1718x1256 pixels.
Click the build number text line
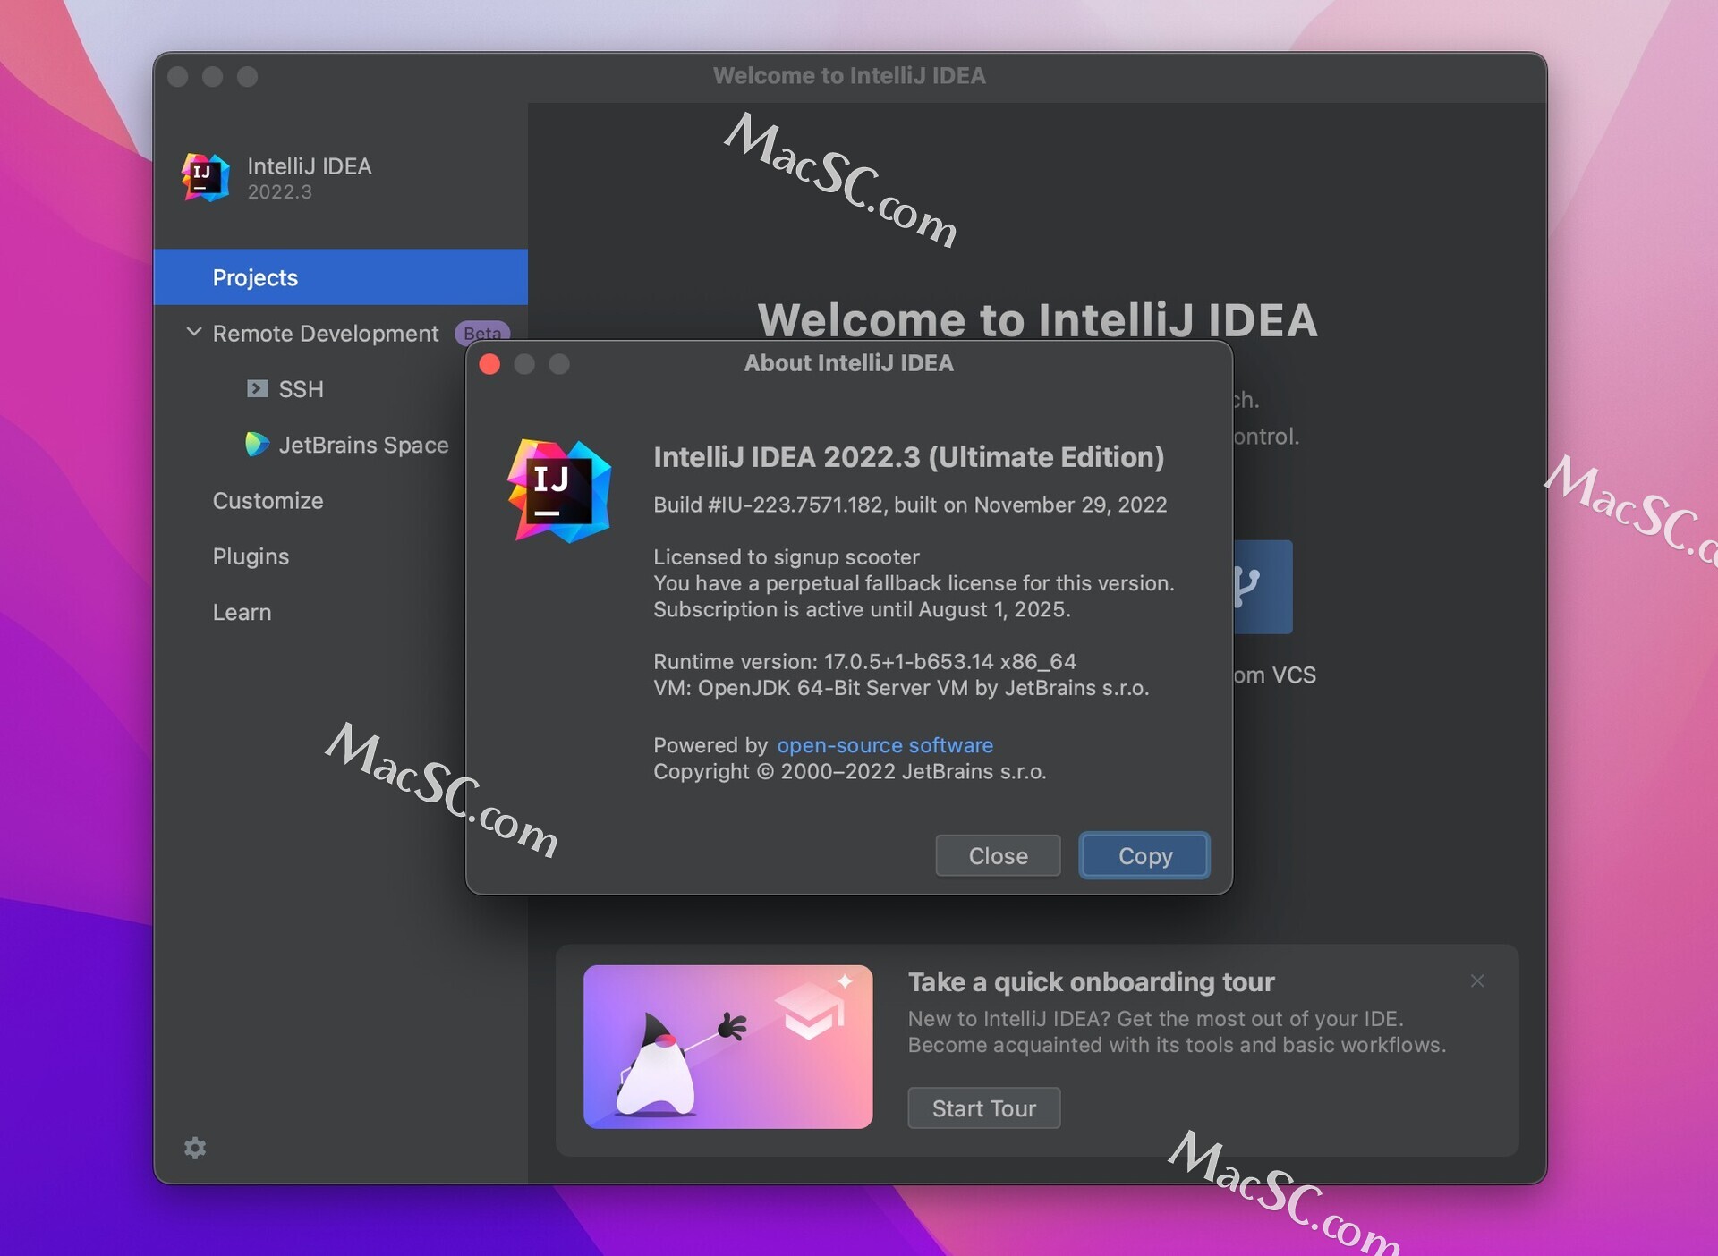pos(909,505)
